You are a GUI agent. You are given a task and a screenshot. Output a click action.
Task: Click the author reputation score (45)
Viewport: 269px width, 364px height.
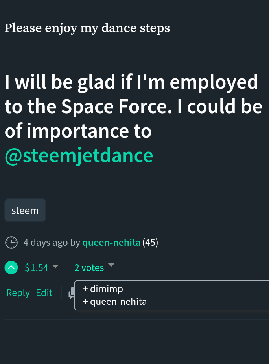pos(150,242)
